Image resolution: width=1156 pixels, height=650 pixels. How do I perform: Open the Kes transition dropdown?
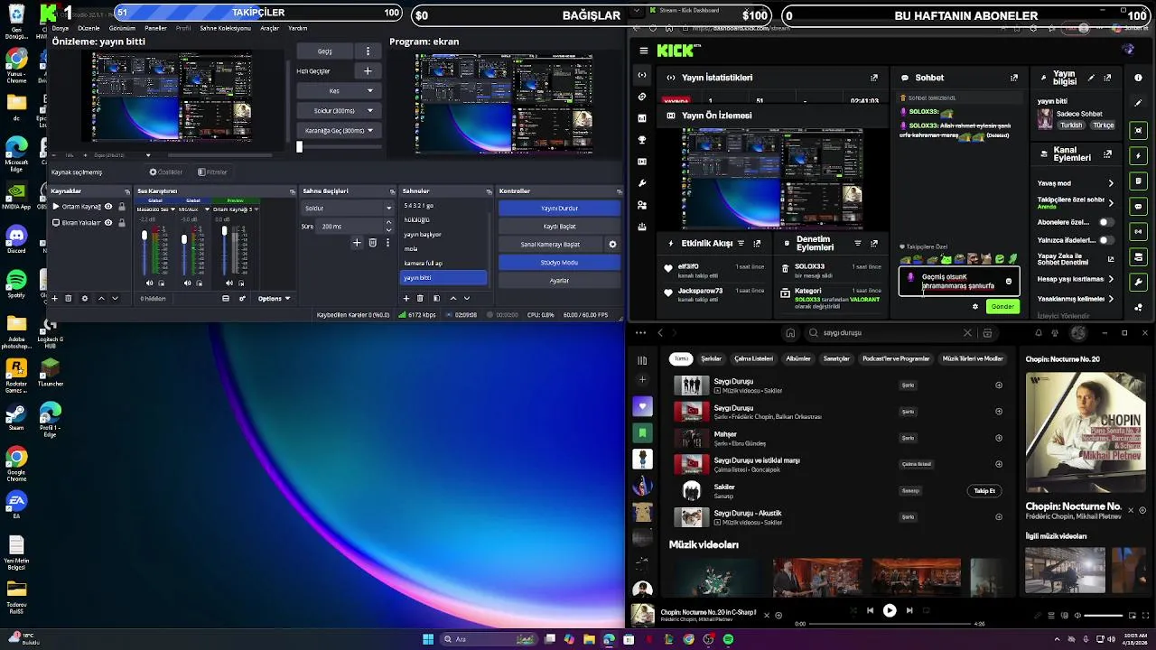pyautogui.click(x=340, y=90)
